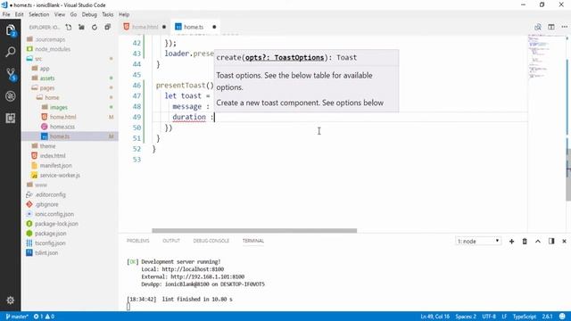Viewport: 571px width, 321px height.
Task: Open package.json in the Explorer
Action: point(50,234)
